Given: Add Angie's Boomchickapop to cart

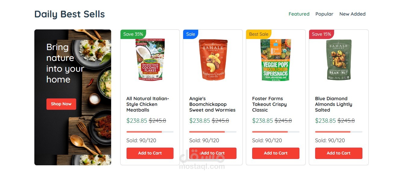Looking at the screenshot, I should coord(213,153).
